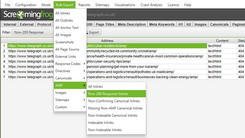Select the recycled-kit-community-cricket/amp/ row
The width and height of the screenshot is (245, 138).
coord(107,51)
